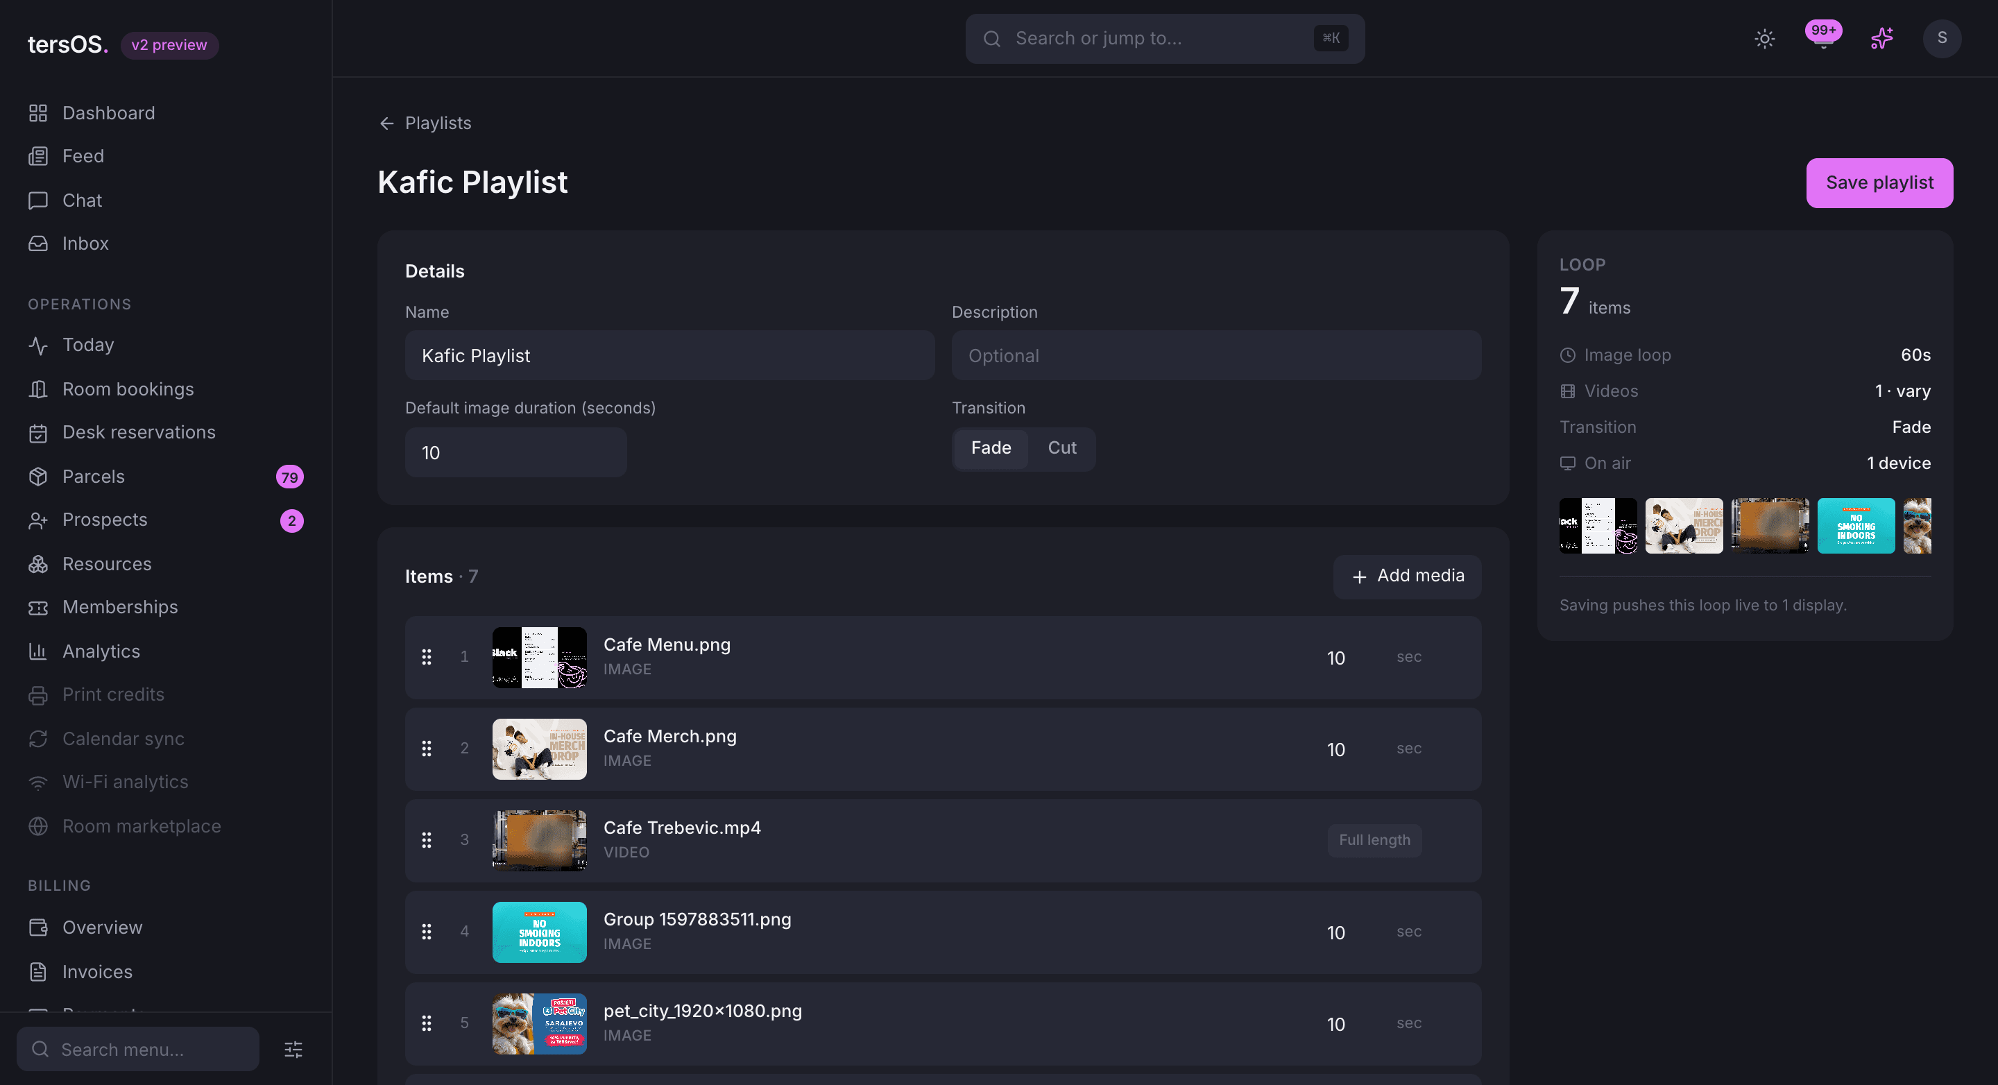This screenshot has width=1998, height=1085.
Task: Focus the Search or jump to field
Action: coord(1164,39)
